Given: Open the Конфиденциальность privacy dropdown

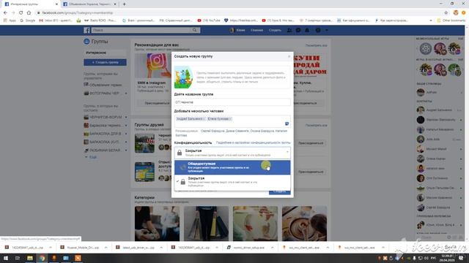Looking at the screenshot, I should (x=232, y=153).
